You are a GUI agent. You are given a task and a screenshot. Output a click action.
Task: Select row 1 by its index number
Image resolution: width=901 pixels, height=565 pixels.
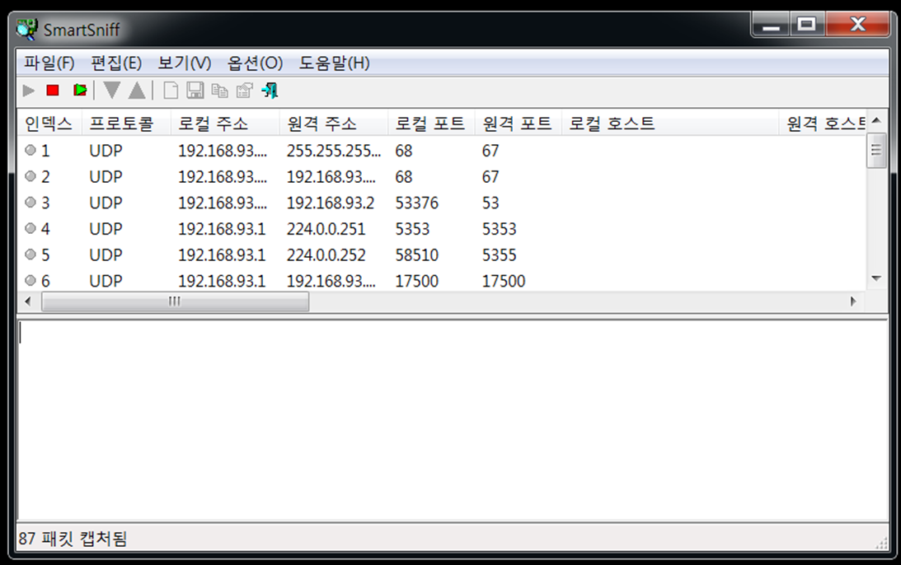click(45, 151)
